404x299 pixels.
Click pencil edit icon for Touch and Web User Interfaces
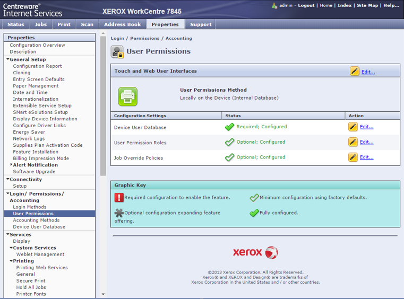click(x=354, y=71)
